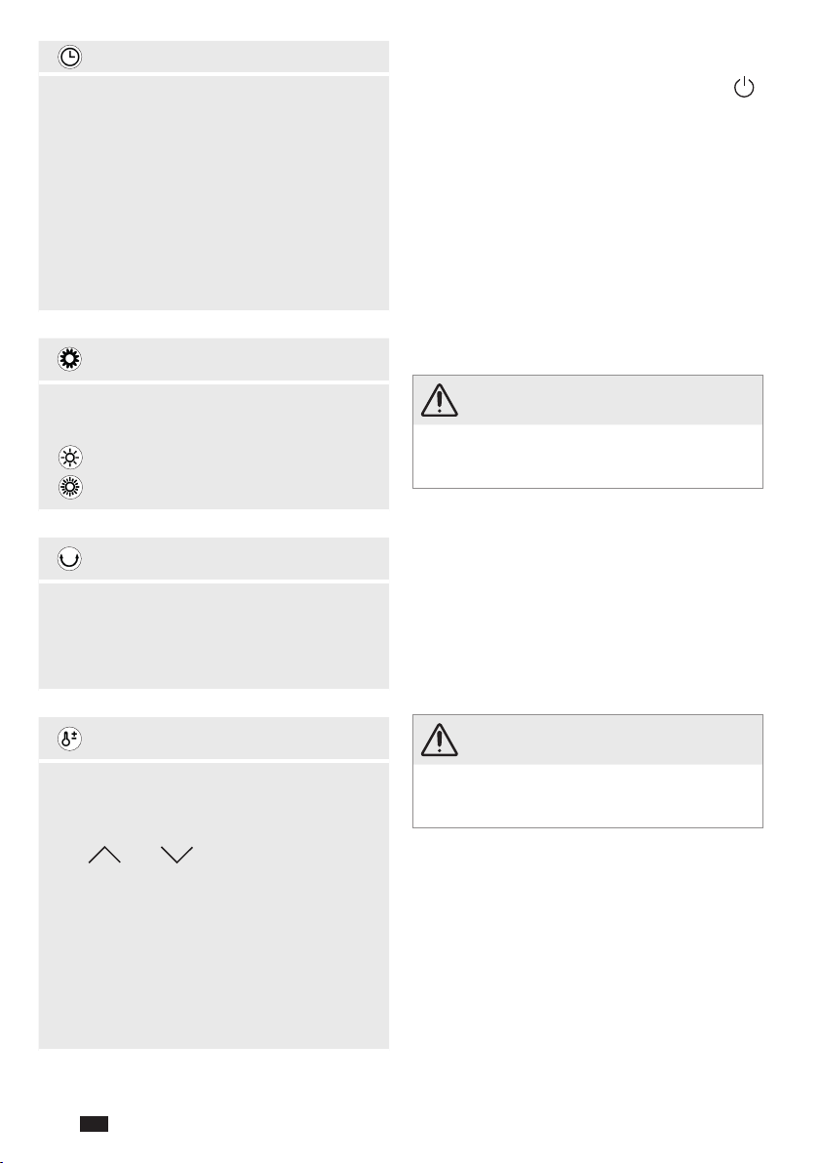Choose the low heat sun icon
This screenshot has width=819, height=1163.
(x=70, y=458)
